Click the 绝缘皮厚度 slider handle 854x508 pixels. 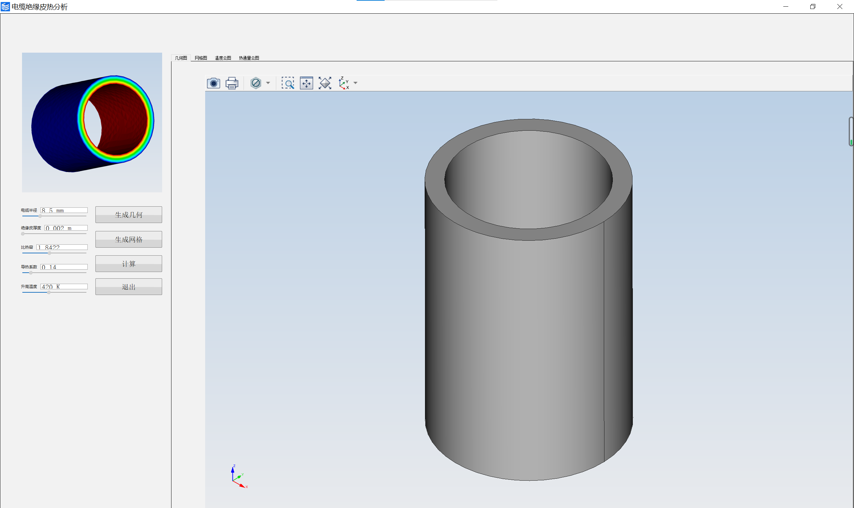[x=23, y=234]
